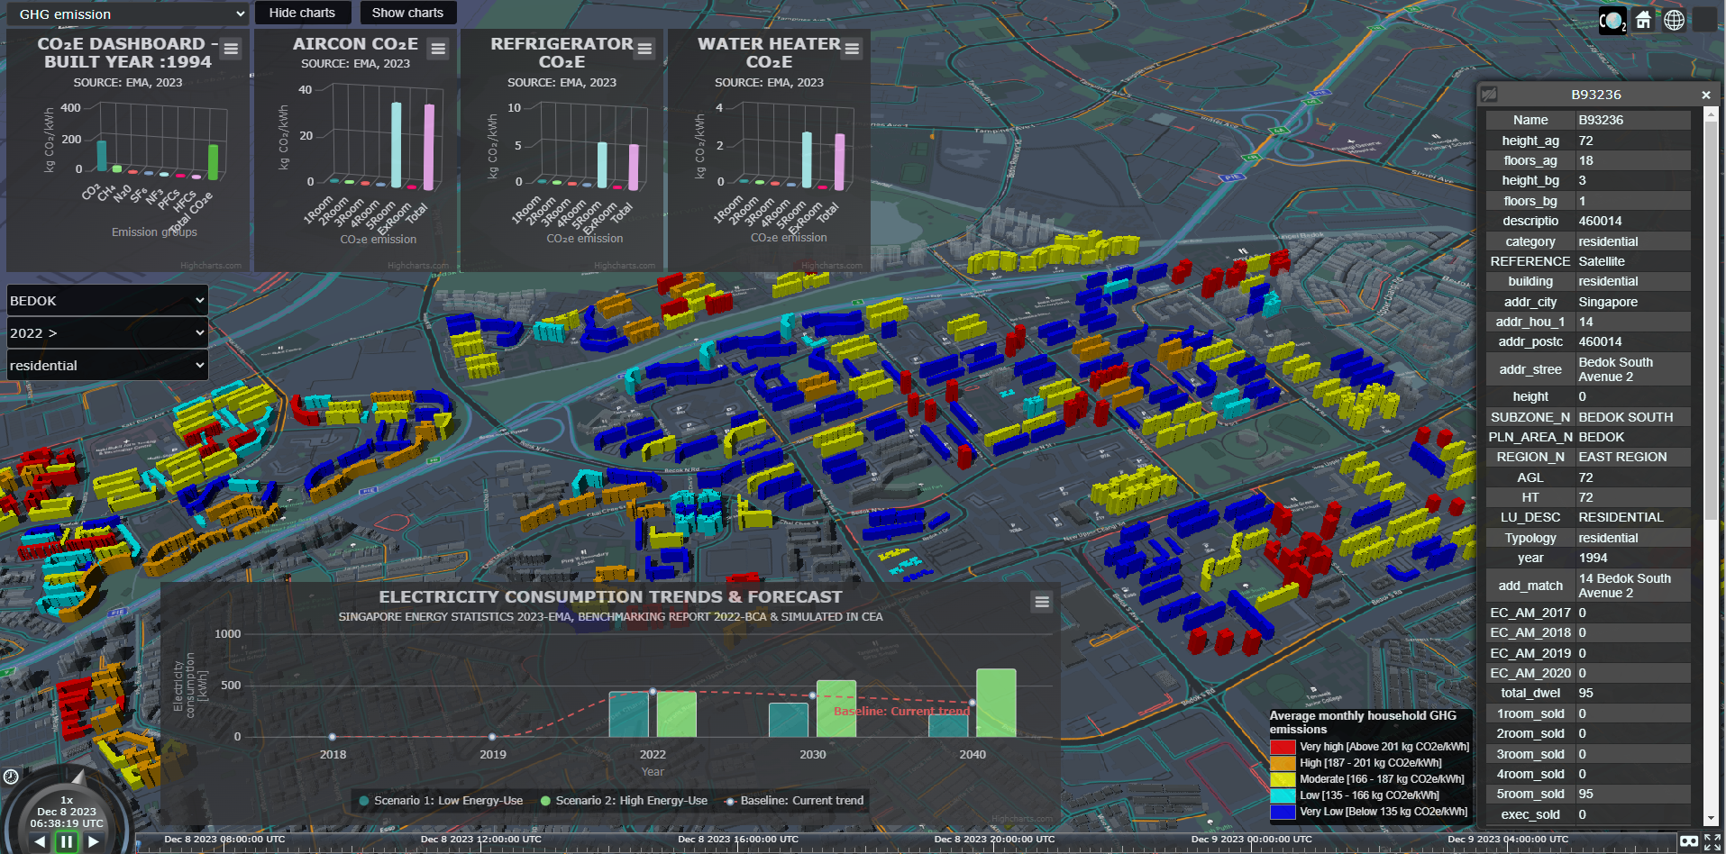Viewport: 1726px width, 854px height.
Task: Open the CO2 globe layer button
Action: coord(1612,20)
